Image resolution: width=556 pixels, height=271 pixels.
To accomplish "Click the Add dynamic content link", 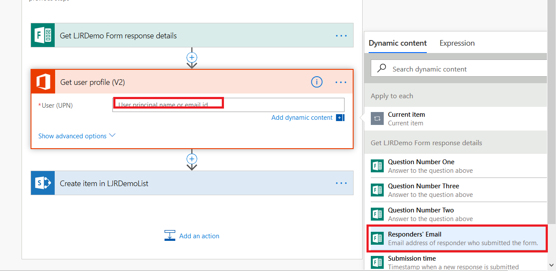I will 302,118.
